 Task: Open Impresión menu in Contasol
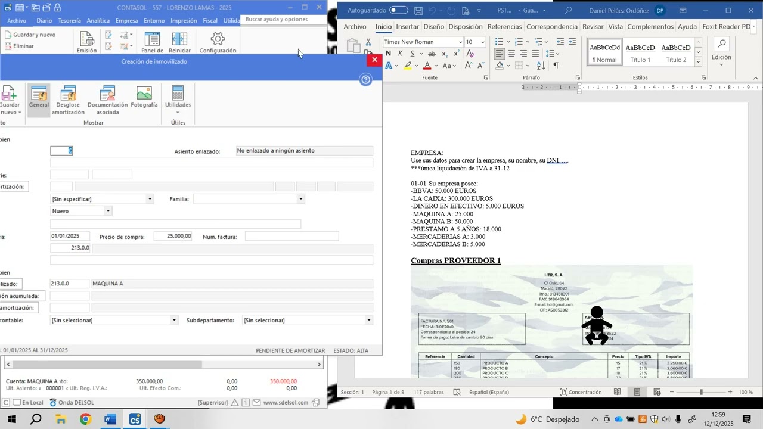coord(184,20)
